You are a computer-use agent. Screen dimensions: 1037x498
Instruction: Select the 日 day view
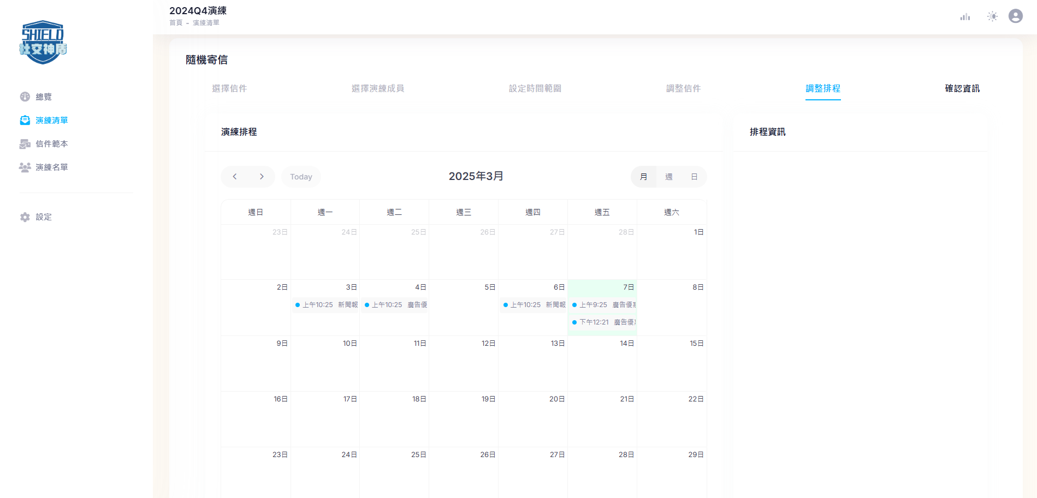click(x=694, y=177)
